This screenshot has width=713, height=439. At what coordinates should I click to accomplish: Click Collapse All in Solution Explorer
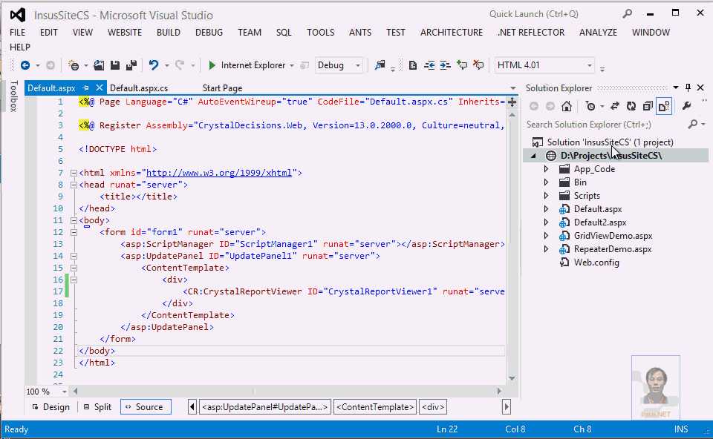[648, 106]
